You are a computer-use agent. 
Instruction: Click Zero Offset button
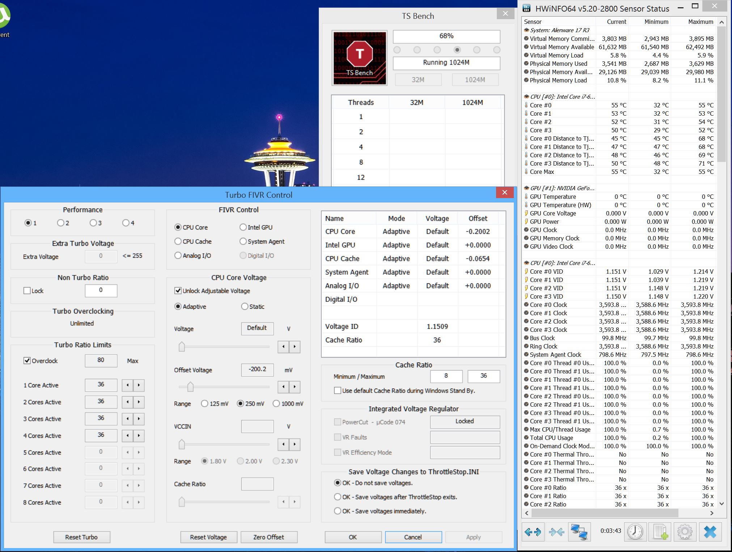tap(269, 537)
